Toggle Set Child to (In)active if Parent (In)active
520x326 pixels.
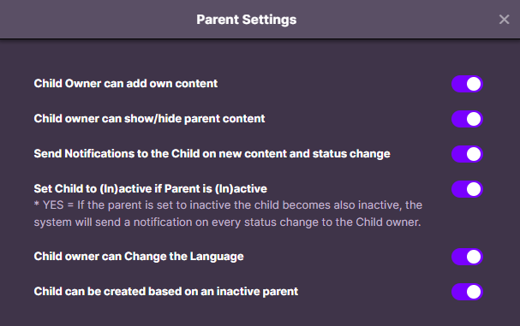click(x=467, y=189)
